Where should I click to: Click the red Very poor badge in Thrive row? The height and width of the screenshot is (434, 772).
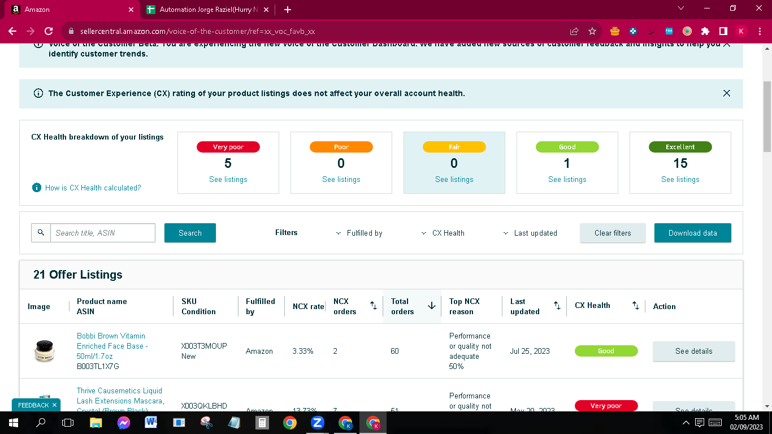click(x=606, y=405)
